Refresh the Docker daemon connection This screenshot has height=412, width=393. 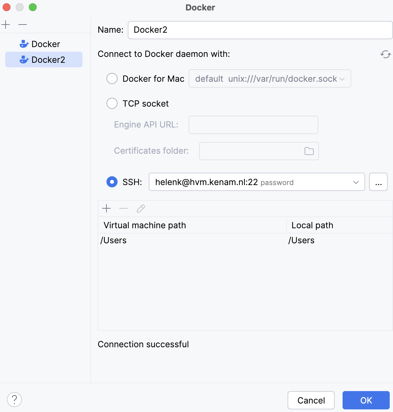[x=385, y=55]
